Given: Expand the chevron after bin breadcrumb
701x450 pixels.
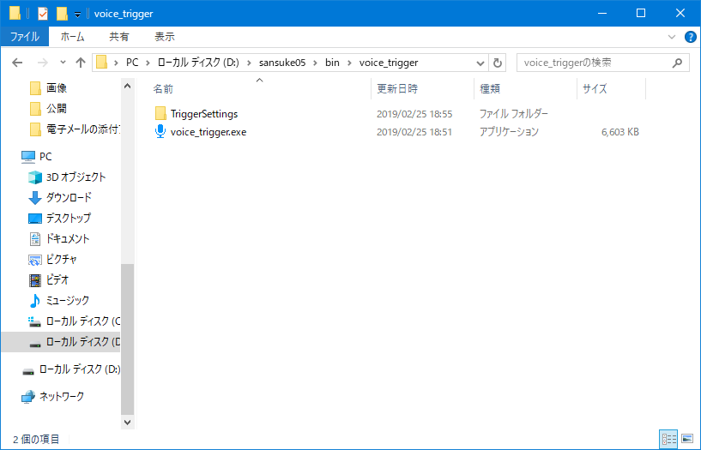Looking at the screenshot, I should [x=349, y=63].
